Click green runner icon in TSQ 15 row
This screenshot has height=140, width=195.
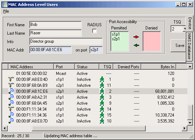(102, 115)
